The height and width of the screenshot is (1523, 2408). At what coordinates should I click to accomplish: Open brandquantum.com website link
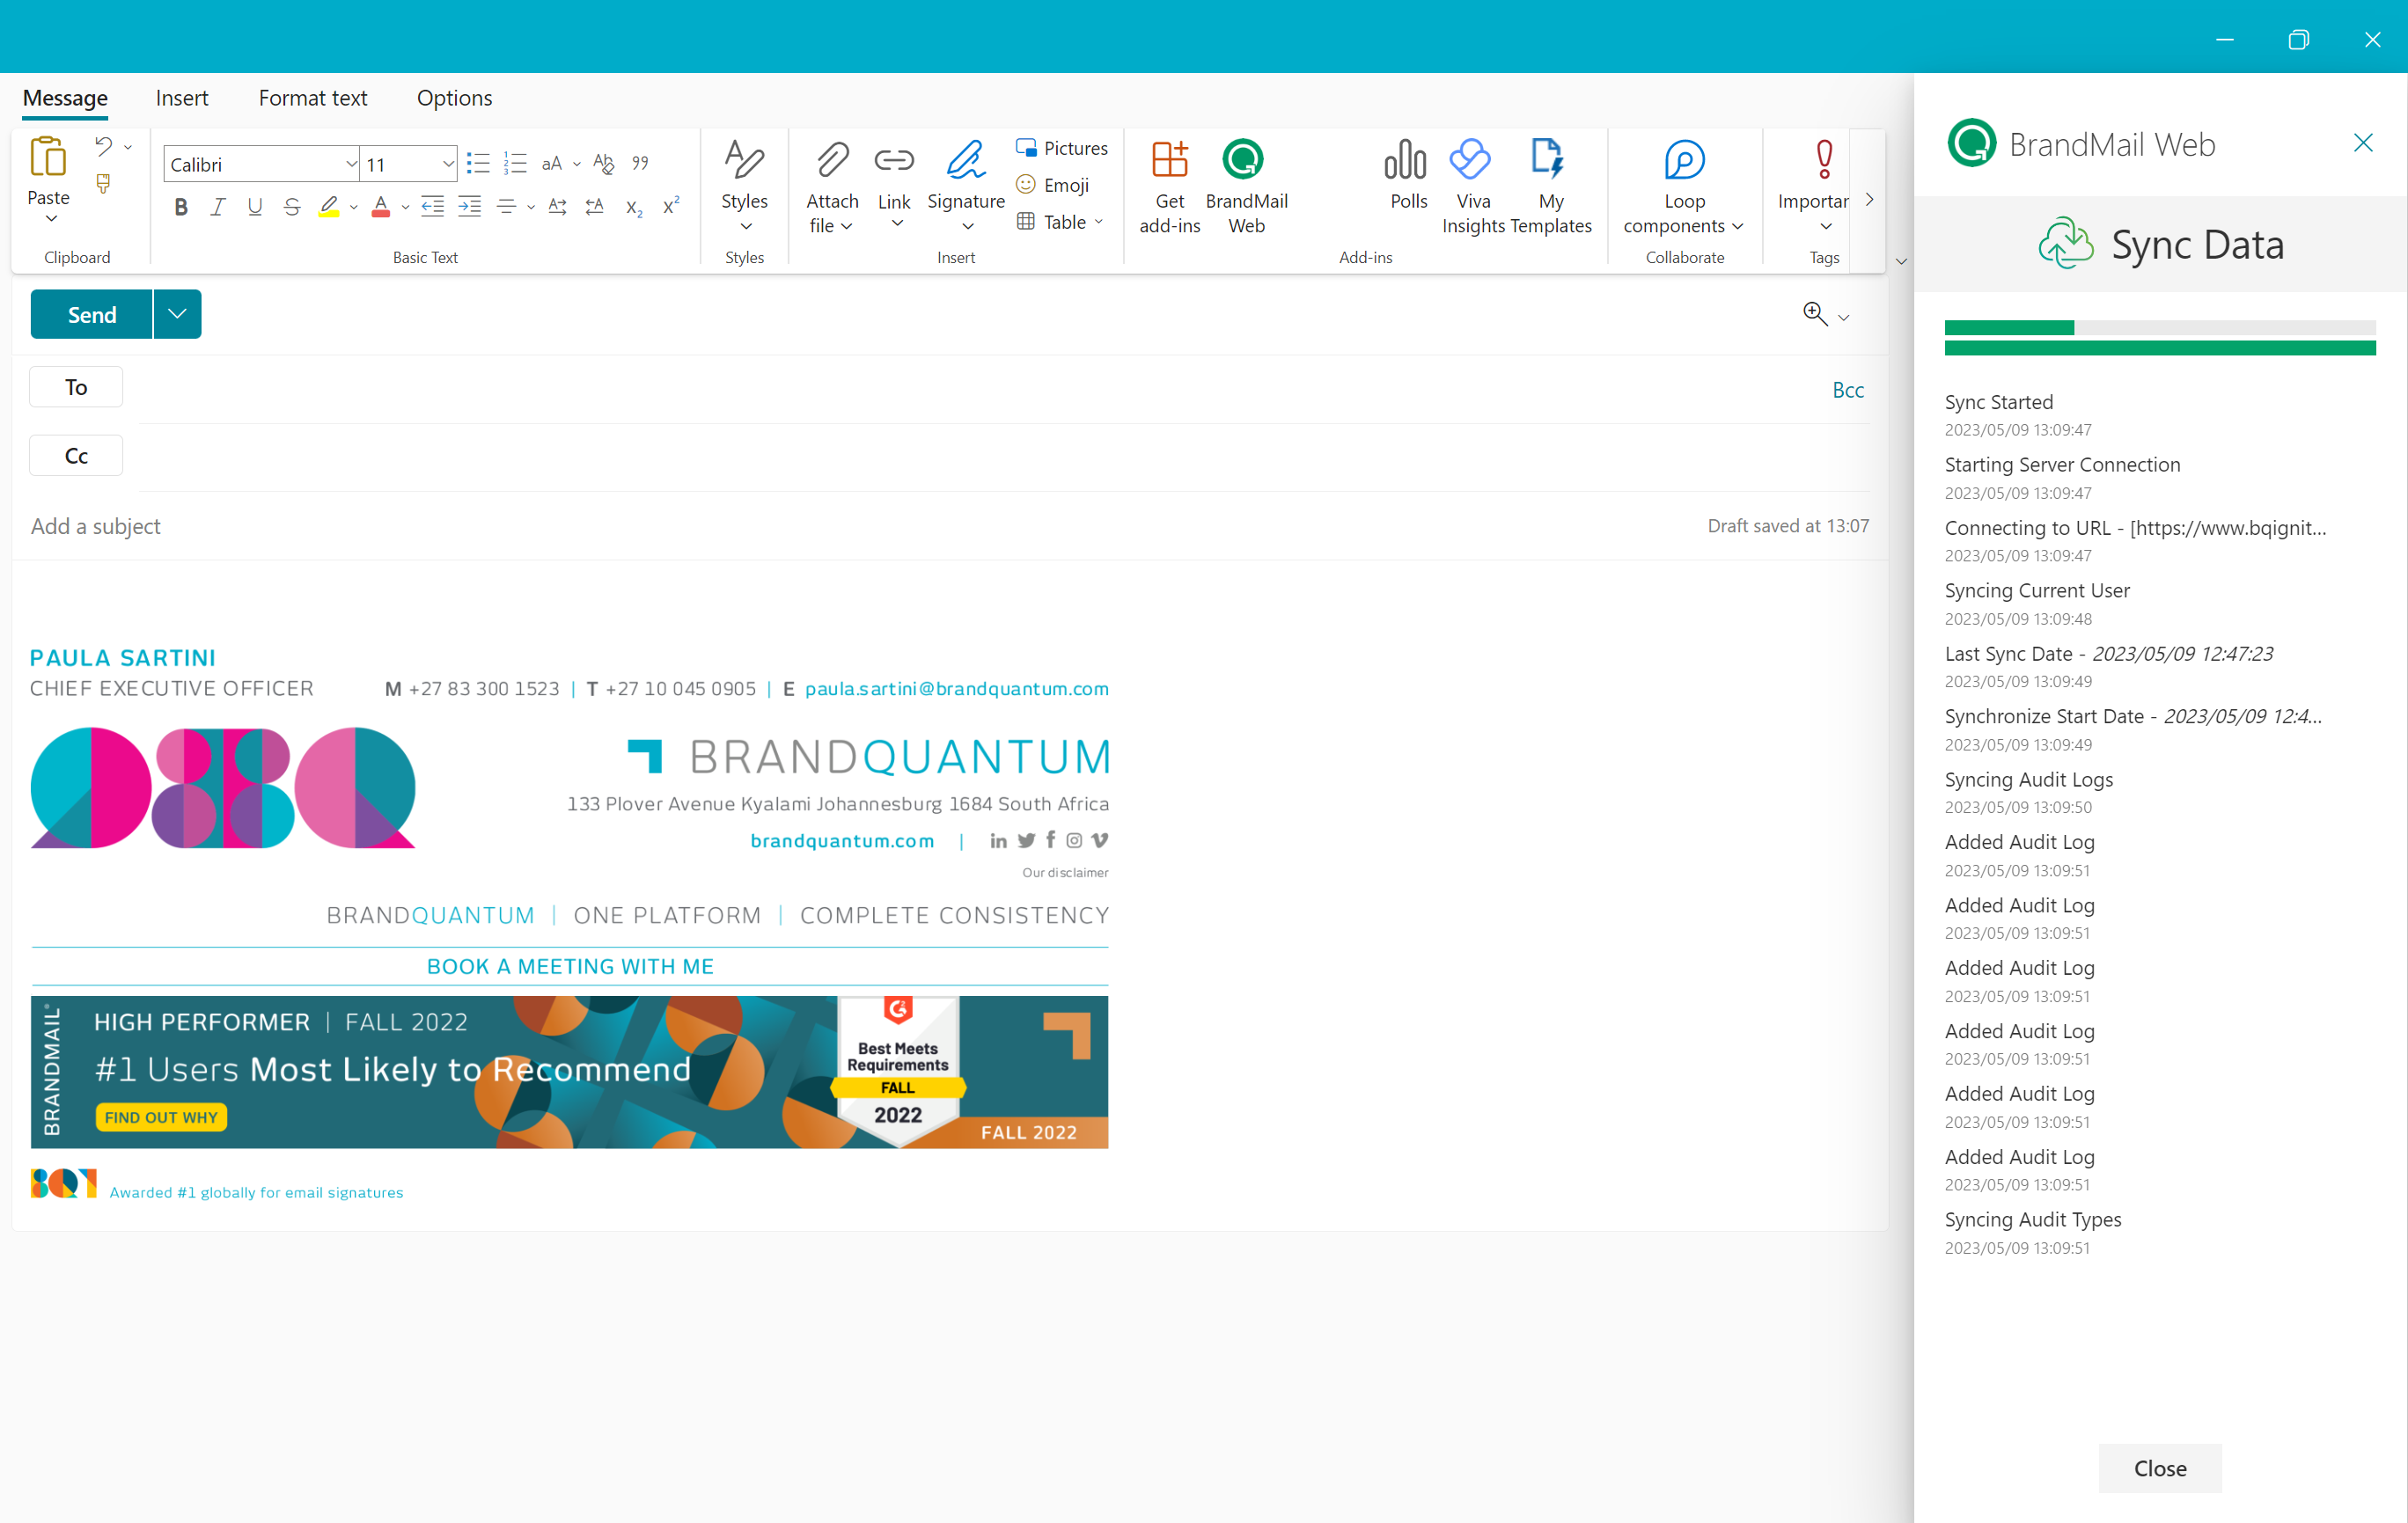pos(842,841)
